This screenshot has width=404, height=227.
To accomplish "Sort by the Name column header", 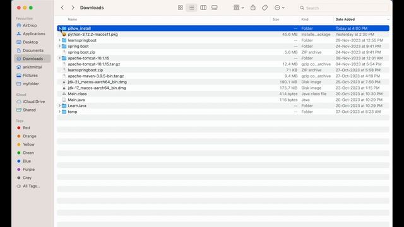I will tap(73, 20).
